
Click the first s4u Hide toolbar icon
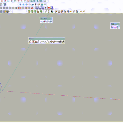[42, 22]
